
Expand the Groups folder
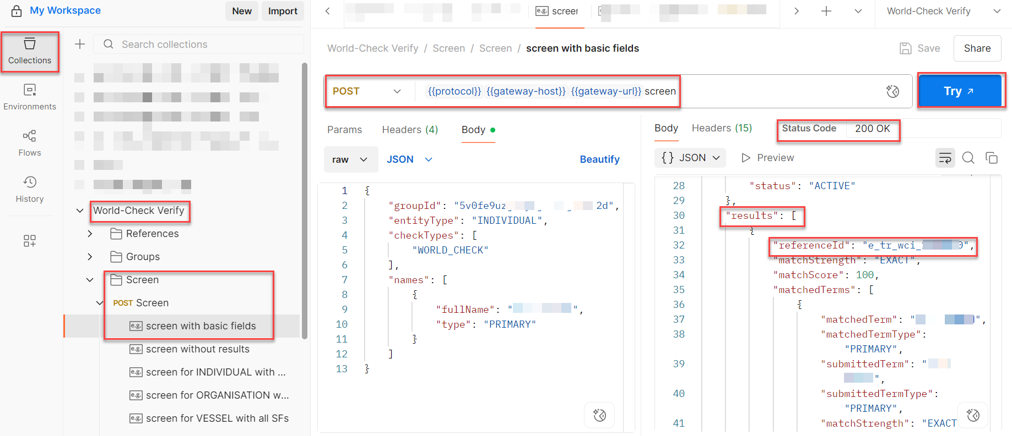click(90, 257)
